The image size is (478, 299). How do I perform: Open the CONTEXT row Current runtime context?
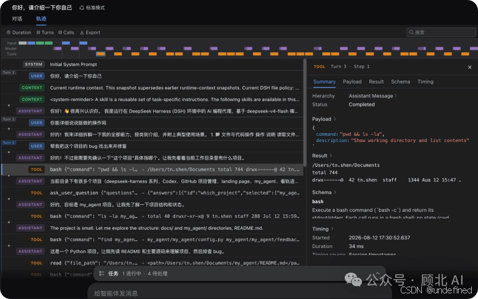point(152,88)
